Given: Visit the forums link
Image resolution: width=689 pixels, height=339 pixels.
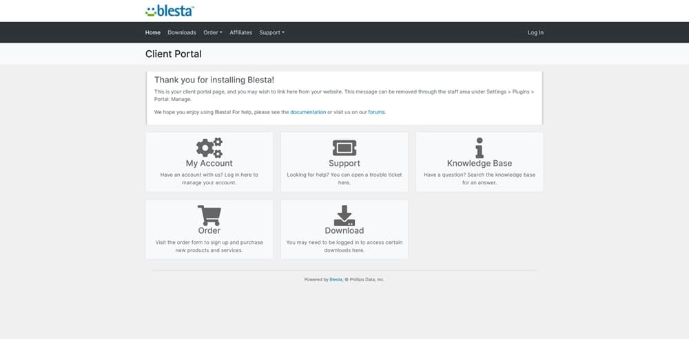Looking at the screenshot, I should point(376,111).
